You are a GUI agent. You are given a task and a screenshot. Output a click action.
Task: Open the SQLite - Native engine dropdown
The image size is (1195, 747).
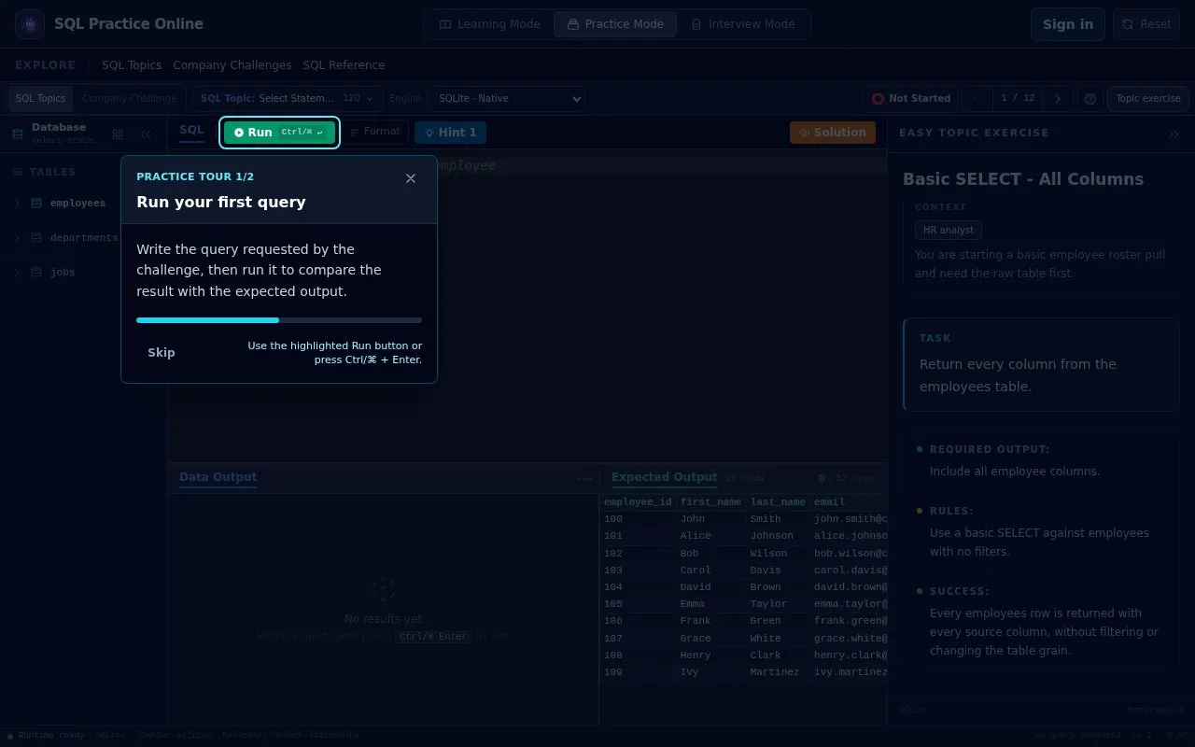tap(508, 99)
